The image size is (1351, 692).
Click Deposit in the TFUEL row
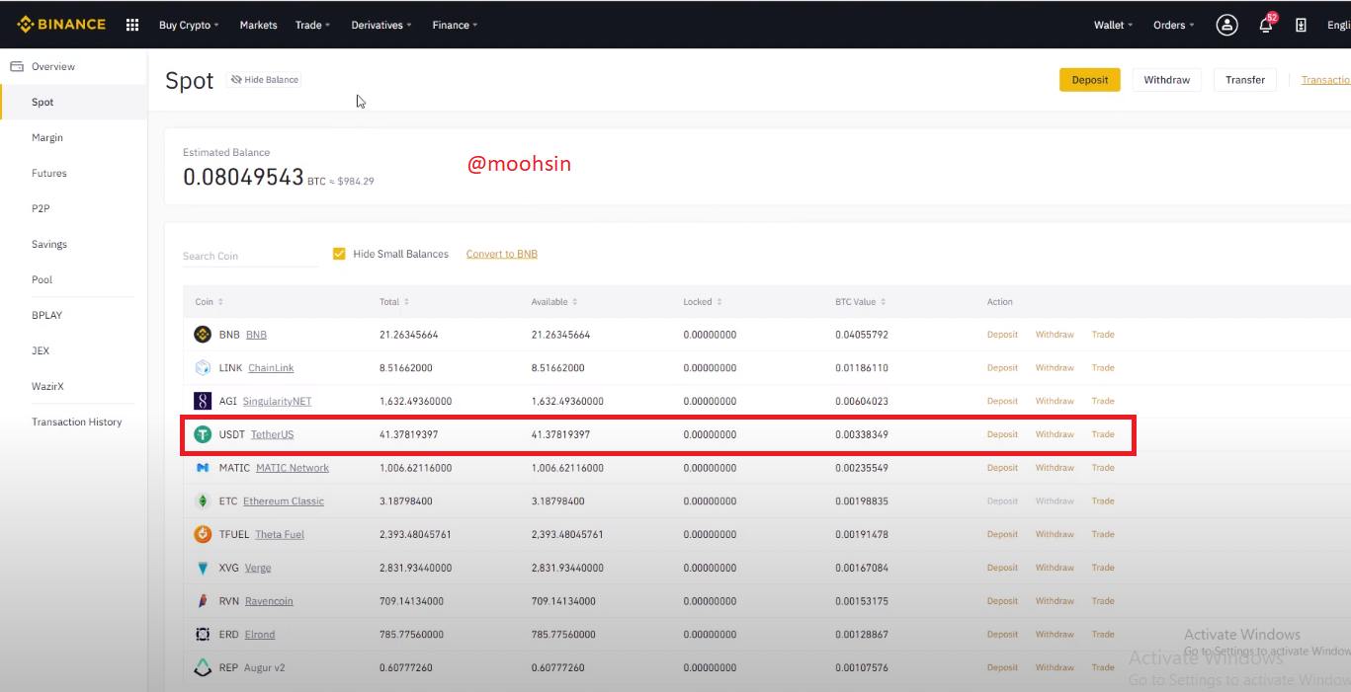click(1002, 534)
